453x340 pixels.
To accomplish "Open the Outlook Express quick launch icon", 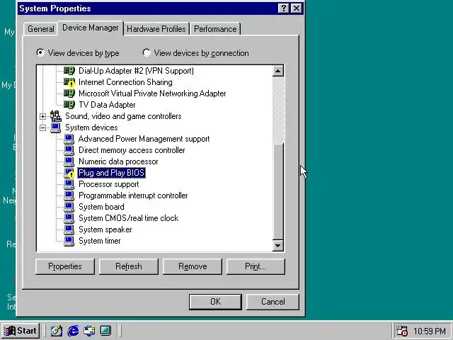I will [89, 331].
